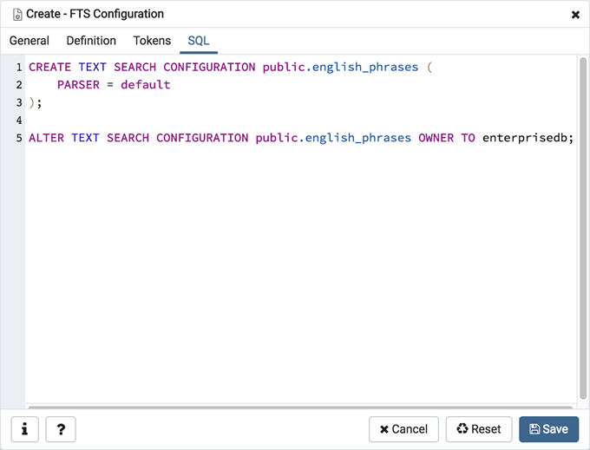Reset the dialog with the Reset button

pos(478,429)
